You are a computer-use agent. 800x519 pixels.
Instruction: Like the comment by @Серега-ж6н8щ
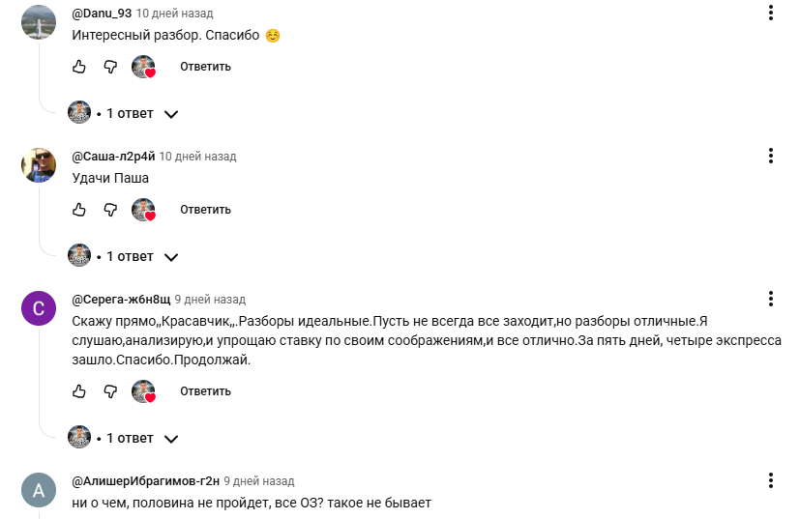79,391
